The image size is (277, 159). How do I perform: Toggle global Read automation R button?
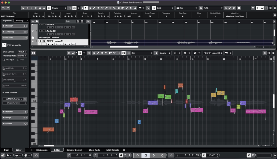36,8
